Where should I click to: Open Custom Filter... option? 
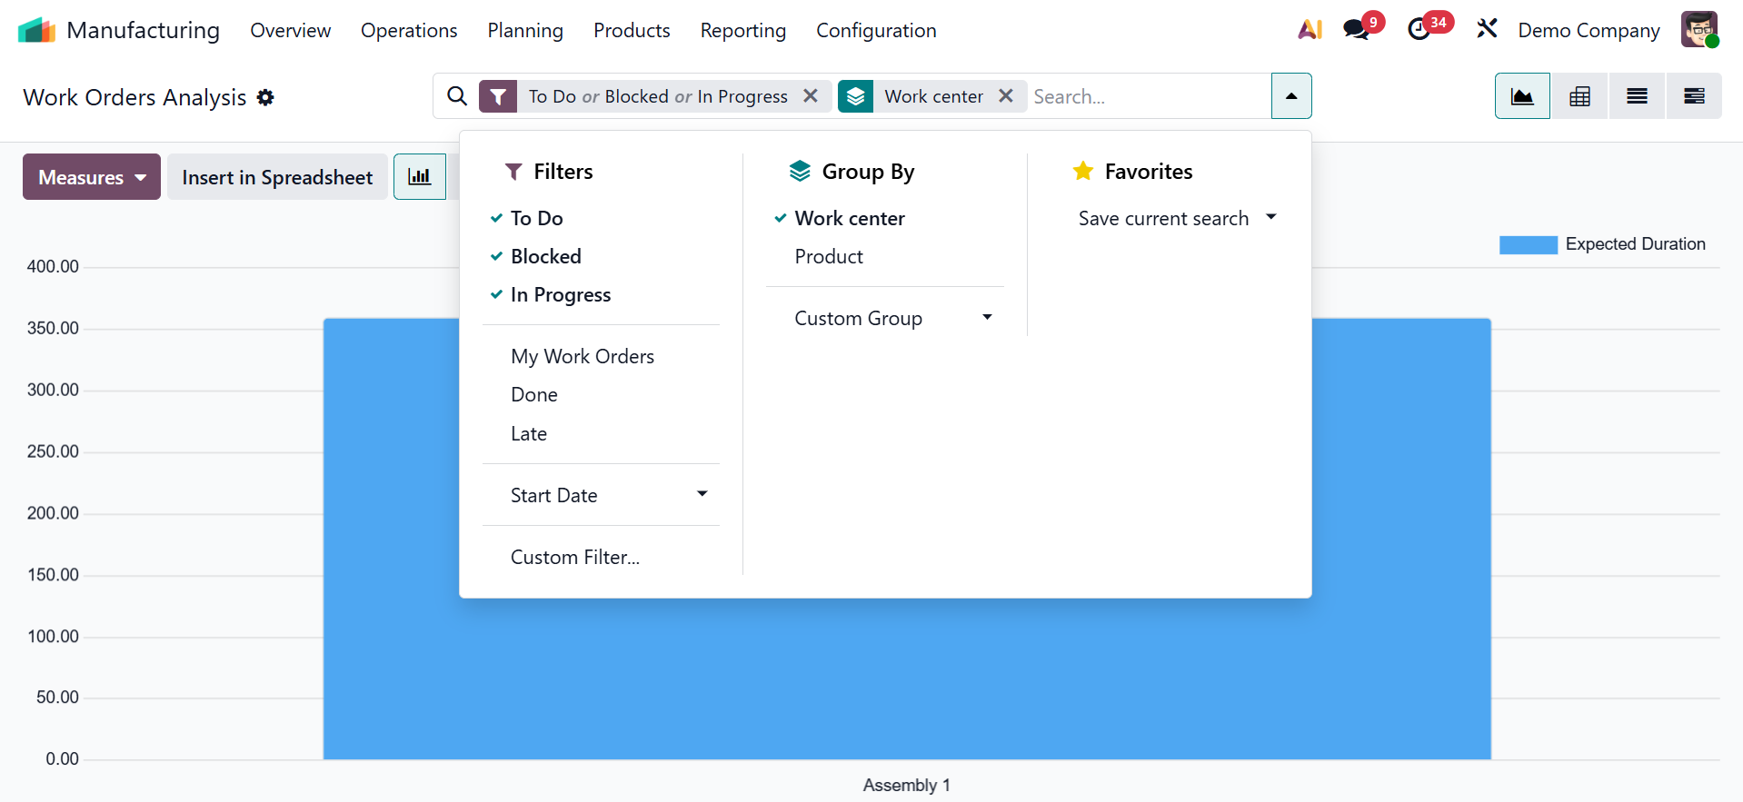click(x=574, y=557)
